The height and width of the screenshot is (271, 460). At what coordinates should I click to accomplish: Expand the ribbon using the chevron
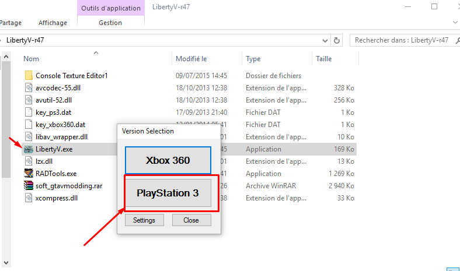(455, 22)
